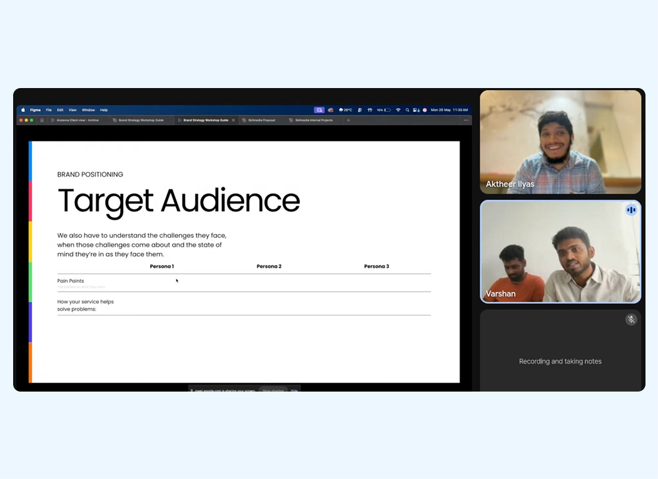Open the Apple menu

[x=23, y=110]
